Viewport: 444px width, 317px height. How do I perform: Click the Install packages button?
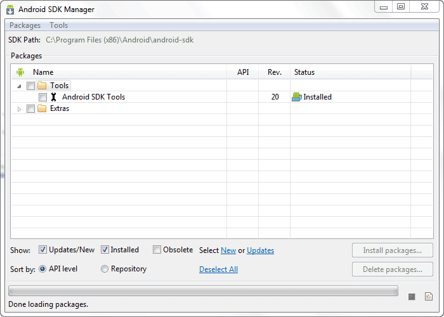(x=393, y=250)
